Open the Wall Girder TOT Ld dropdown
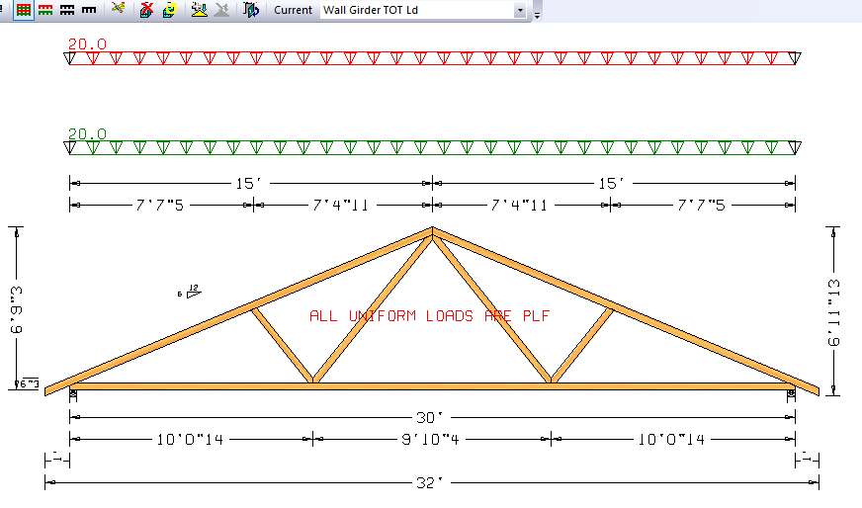Image resolution: width=862 pixels, height=508 pixels. pyautogui.click(x=520, y=10)
